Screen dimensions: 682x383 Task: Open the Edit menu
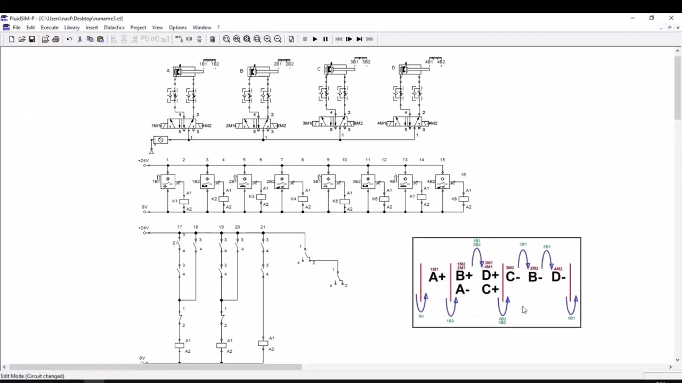(31, 27)
